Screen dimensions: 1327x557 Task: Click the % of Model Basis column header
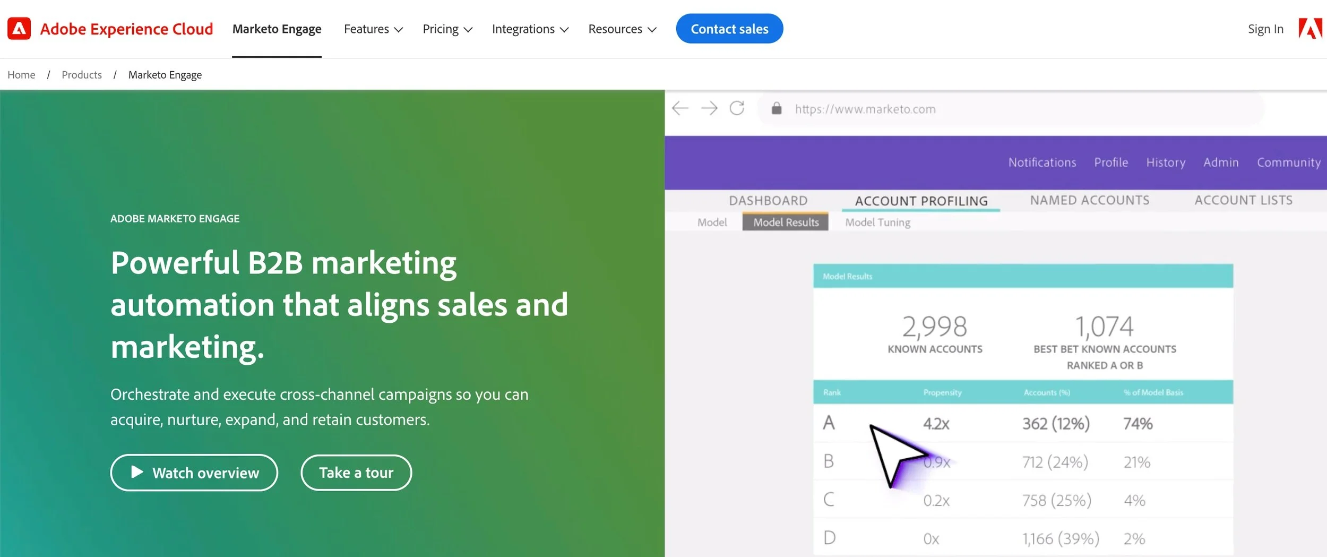click(1153, 392)
